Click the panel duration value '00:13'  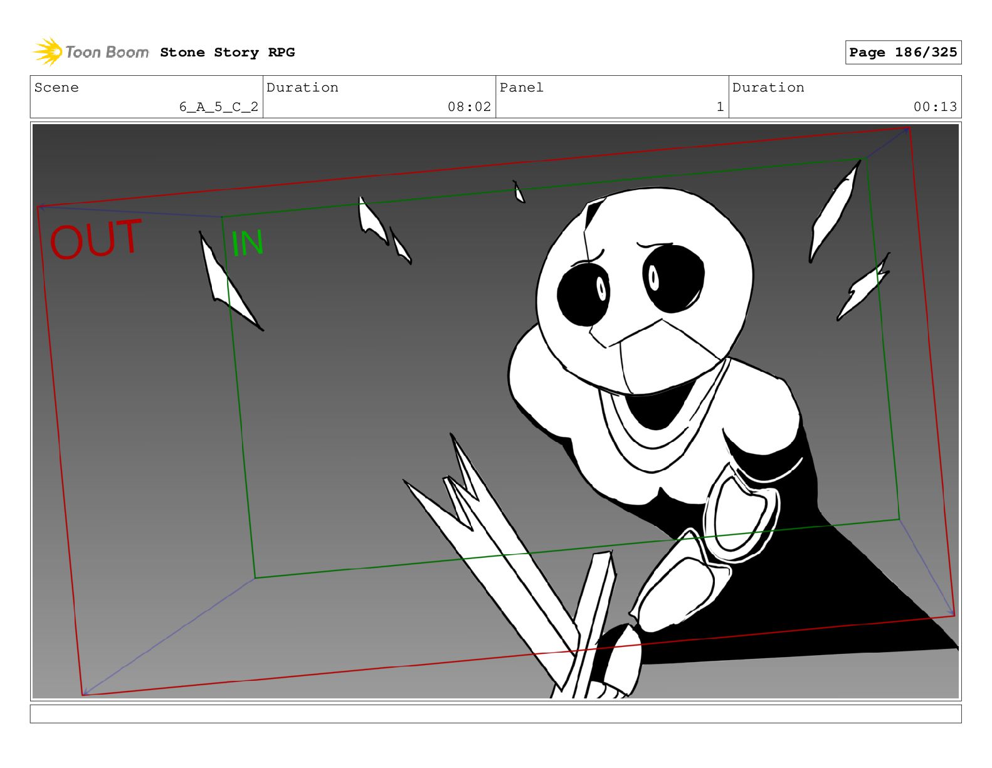point(935,107)
